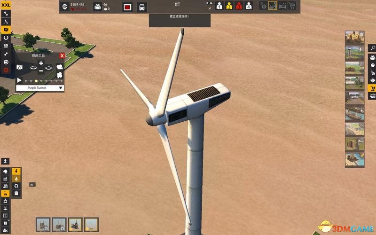Click the bed hotel icon in top bar
The width and height of the screenshot is (376, 235).
click(x=282, y=6)
